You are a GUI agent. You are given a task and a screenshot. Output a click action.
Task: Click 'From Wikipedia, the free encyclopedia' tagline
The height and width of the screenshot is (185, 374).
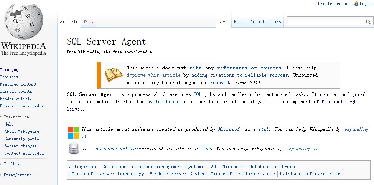(109, 52)
